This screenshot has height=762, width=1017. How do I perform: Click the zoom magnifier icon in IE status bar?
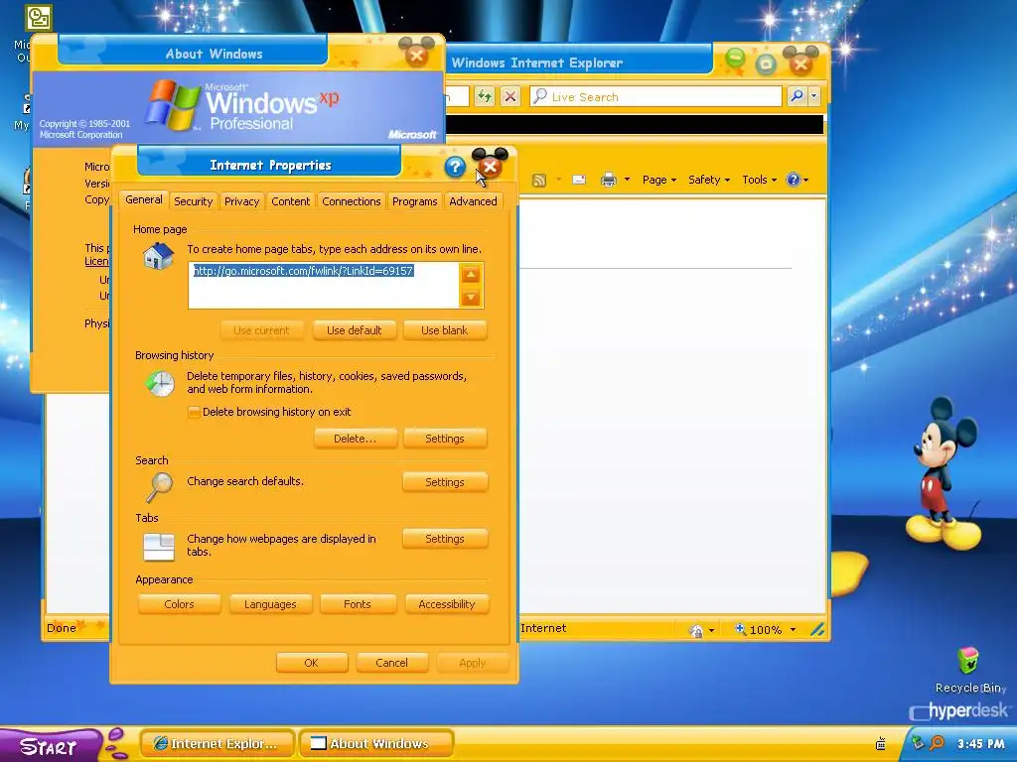pyautogui.click(x=740, y=629)
